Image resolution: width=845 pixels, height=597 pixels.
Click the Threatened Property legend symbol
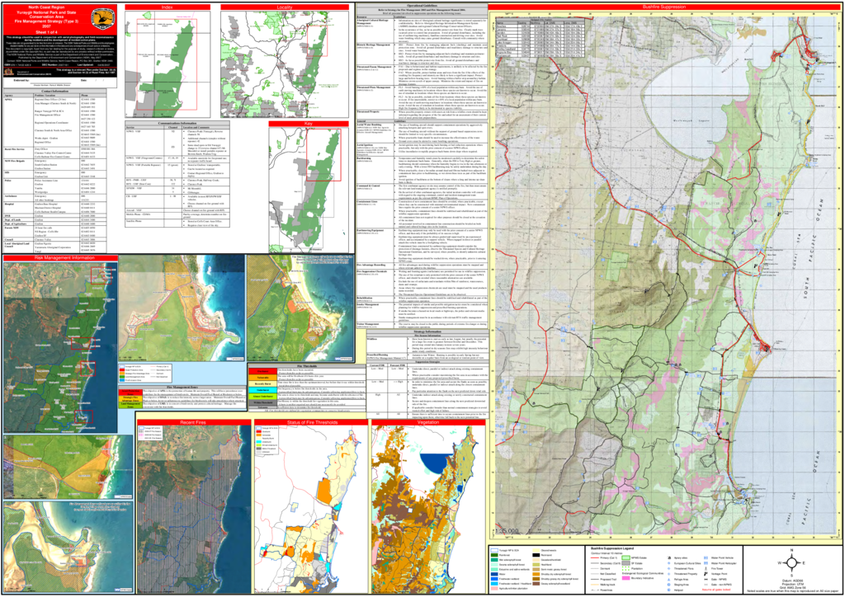(668, 574)
